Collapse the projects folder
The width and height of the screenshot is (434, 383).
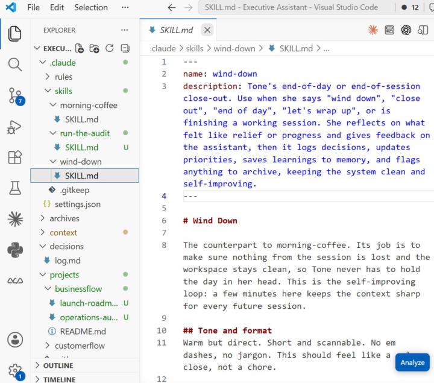(x=43, y=274)
